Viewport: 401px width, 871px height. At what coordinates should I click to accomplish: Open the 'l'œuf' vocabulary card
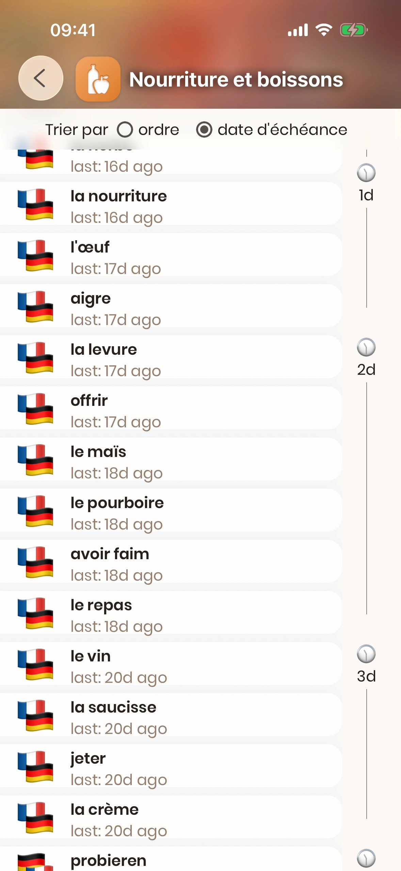coord(170,256)
